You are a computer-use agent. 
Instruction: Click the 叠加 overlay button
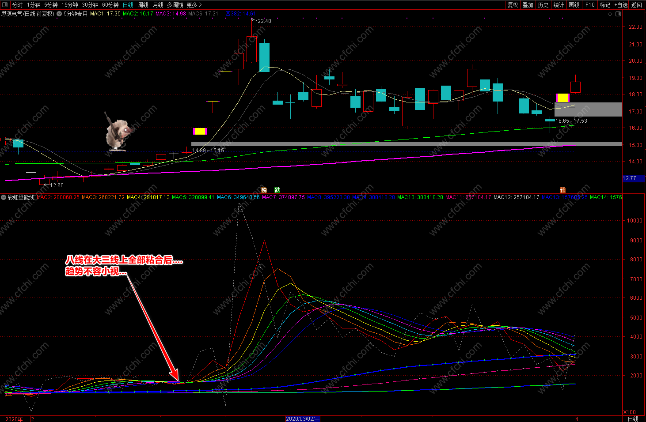coord(528,5)
